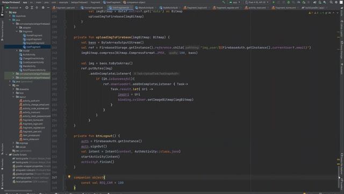Open the Pixel 4 XL device selector dropdown
The image size is (344, 194).
[257, 2]
